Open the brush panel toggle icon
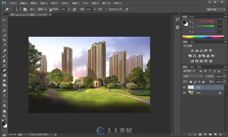This screenshot has height=137, width=228. click(25, 9)
